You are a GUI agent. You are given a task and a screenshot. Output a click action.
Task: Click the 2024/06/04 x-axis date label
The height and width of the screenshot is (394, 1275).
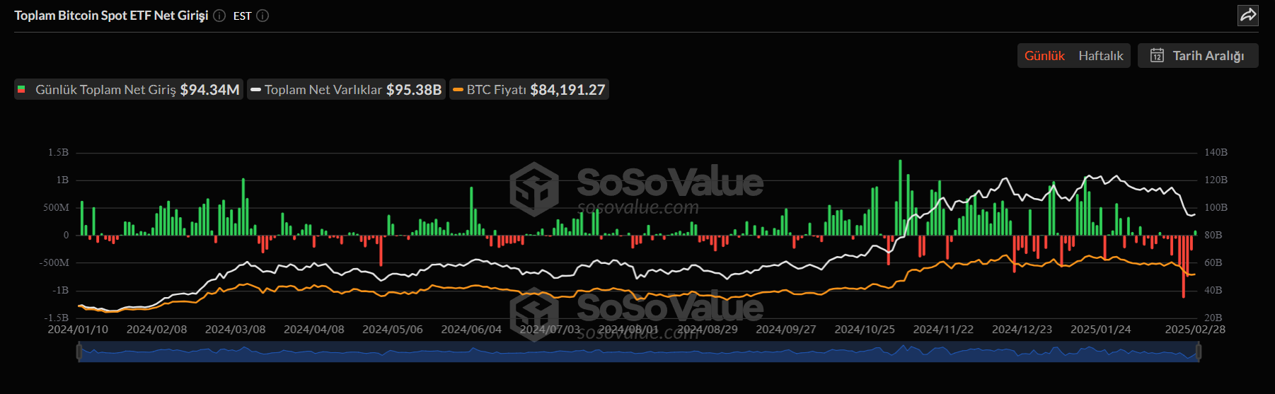pos(471,330)
